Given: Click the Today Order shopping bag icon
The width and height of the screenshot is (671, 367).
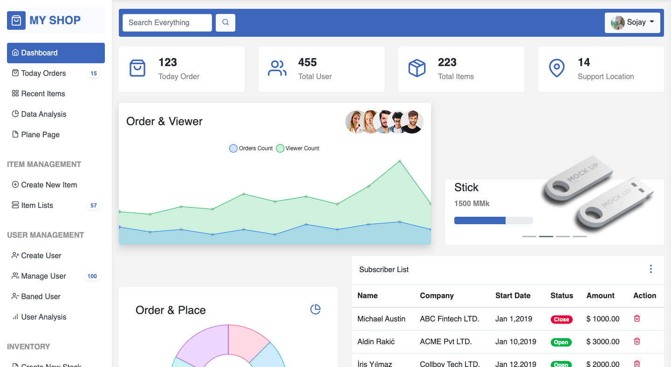Looking at the screenshot, I should point(137,68).
